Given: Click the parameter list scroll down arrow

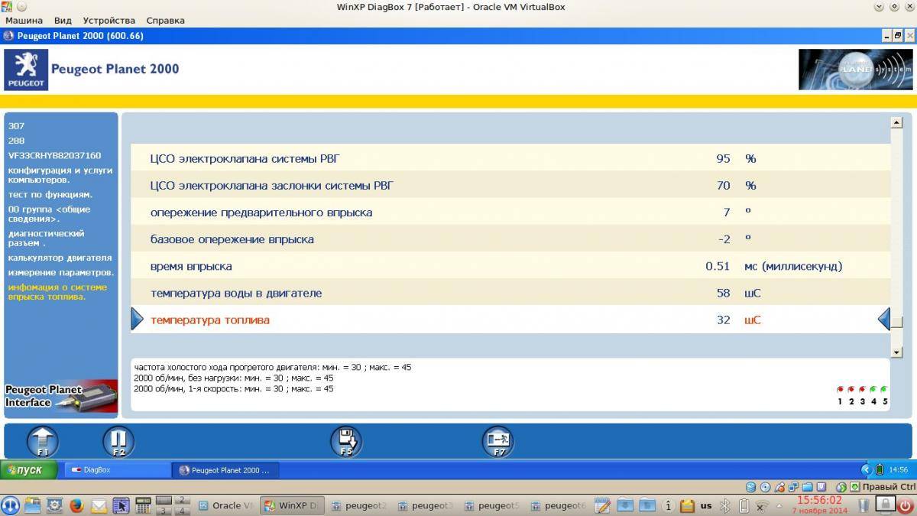Looking at the screenshot, I should click(896, 351).
